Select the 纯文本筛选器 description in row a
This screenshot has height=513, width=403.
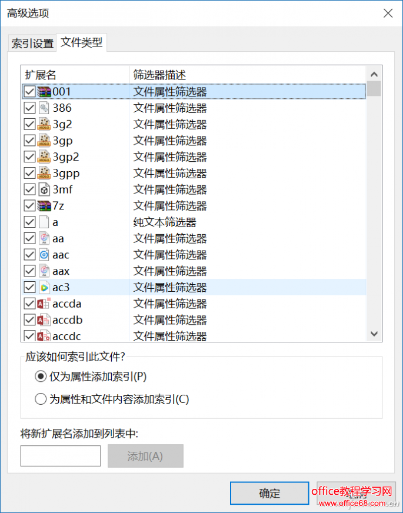165,222
